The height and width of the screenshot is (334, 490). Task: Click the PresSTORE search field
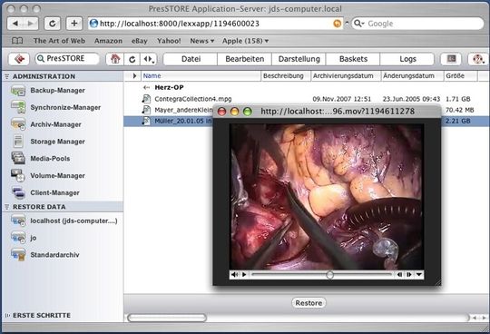[67, 58]
